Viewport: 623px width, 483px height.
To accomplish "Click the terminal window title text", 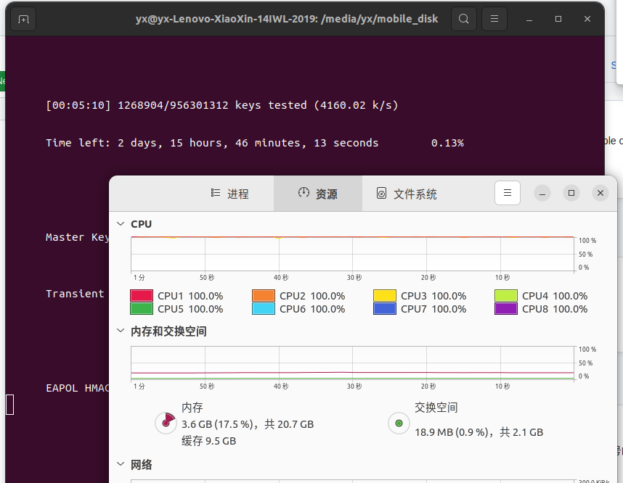I will (x=287, y=19).
